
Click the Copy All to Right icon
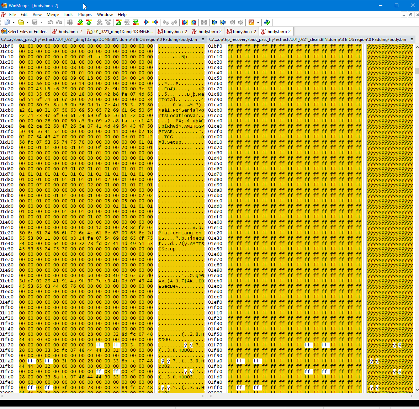pos(185,22)
